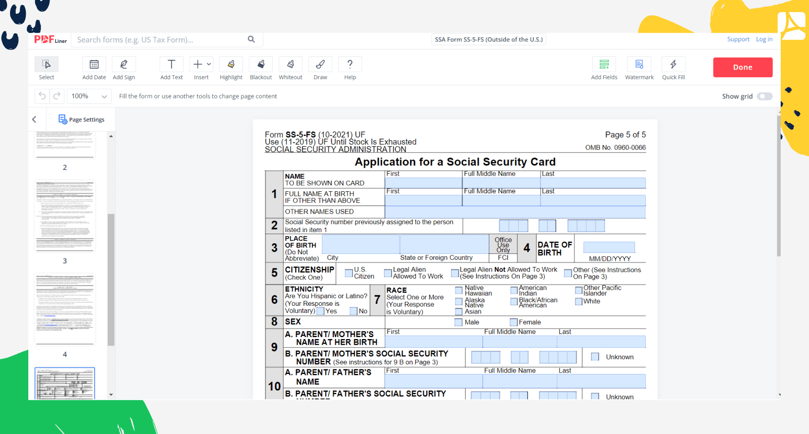Select the page 3 thumbnail
This screenshot has width=809, height=434.
(65, 216)
